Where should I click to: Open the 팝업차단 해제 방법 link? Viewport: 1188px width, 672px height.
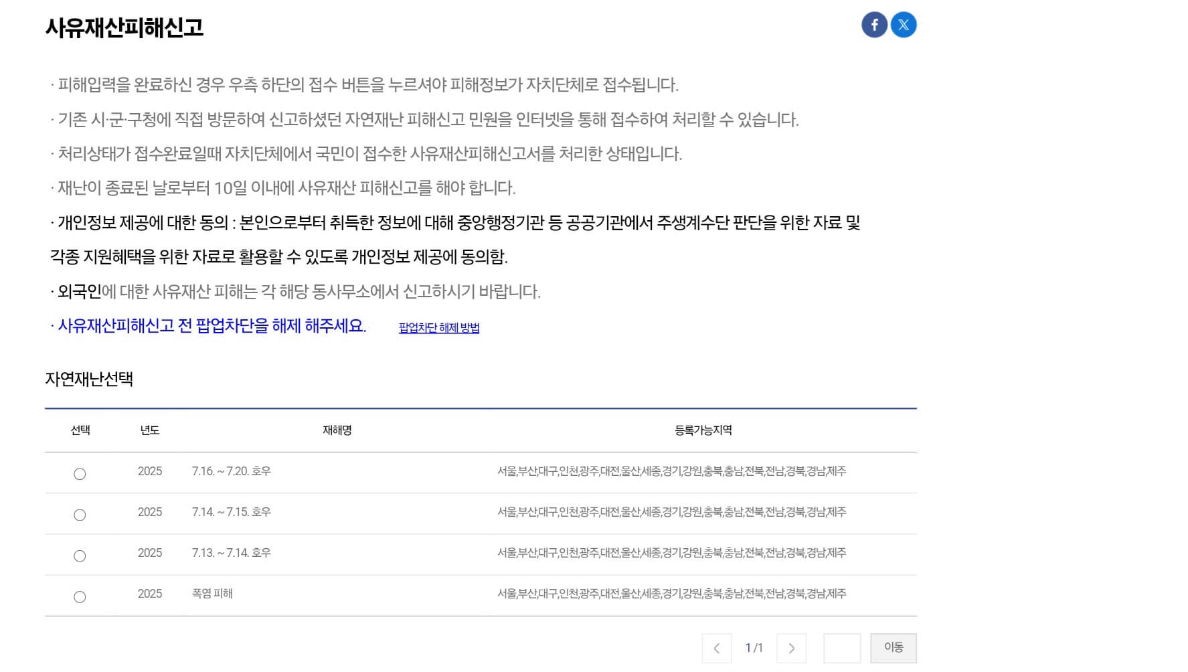[x=440, y=328]
